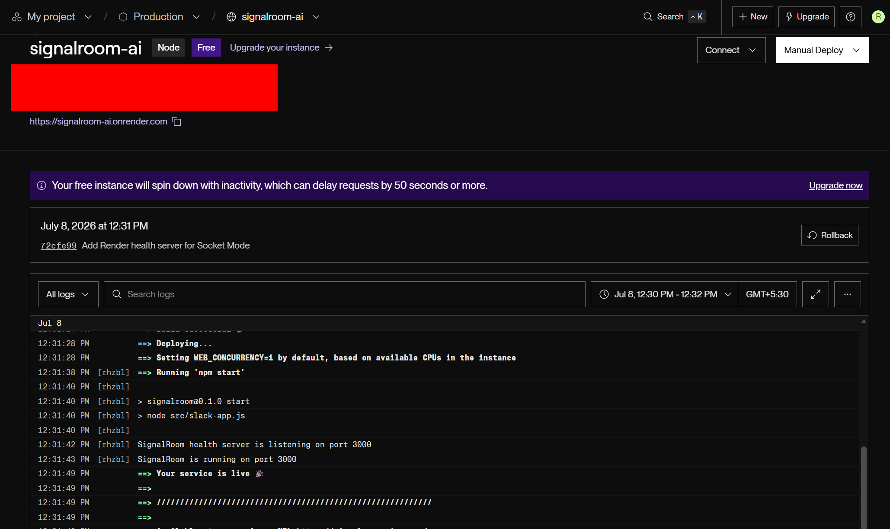This screenshot has height=529, width=890.
Task: Click the clock icon in time range picker
Action: tap(604, 294)
